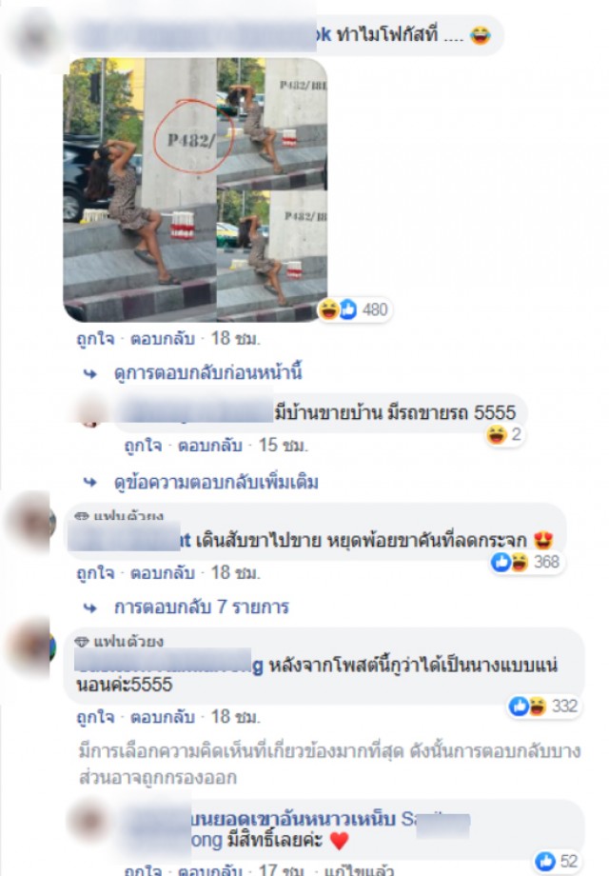Click the 18 ชม. timestamp under image comment
609x876 pixels.
tap(236, 339)
